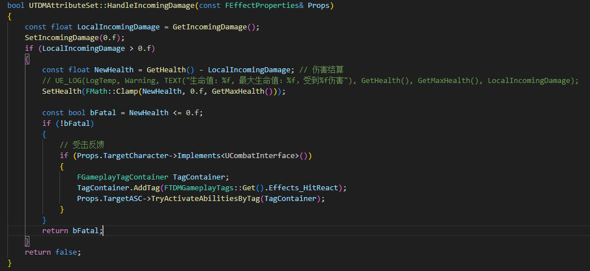Click LocalIncomingDamage in the const float declaration
The image size is (590, 271).
click(x=118, y=27)
